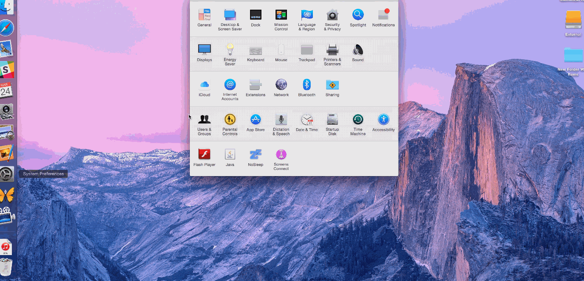Open Mail eagle-stamp icon in Dock
584x281 pixels.
(6, 49)
